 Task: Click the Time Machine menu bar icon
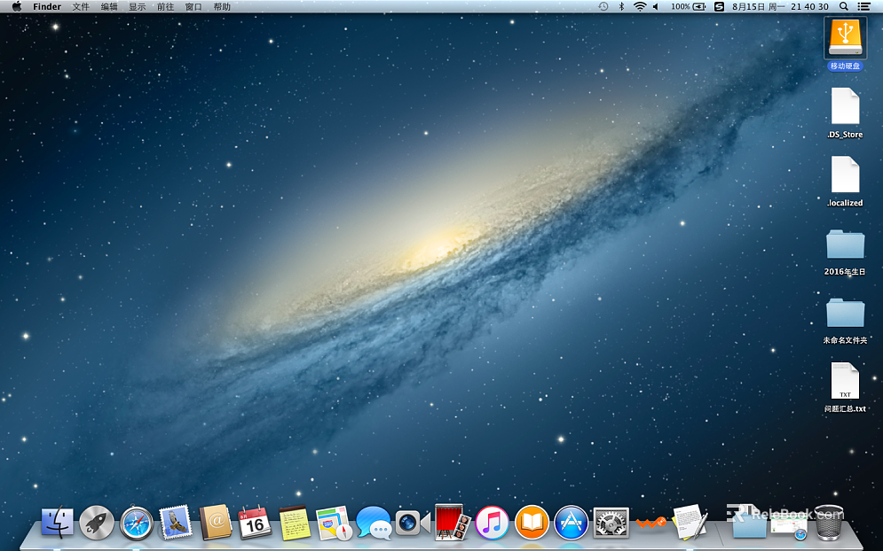pos(603,7)
